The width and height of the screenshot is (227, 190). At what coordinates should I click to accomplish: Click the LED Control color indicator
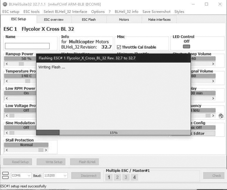tap(186, 47)
